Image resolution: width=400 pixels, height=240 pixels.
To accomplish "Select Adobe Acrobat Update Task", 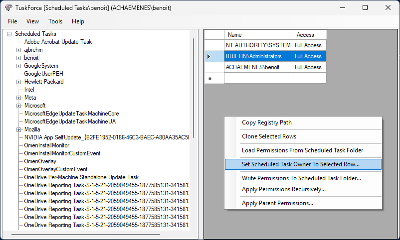I will pos(58,42).
